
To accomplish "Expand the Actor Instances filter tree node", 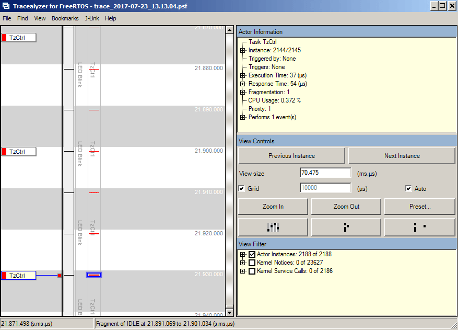I will 242,254.
